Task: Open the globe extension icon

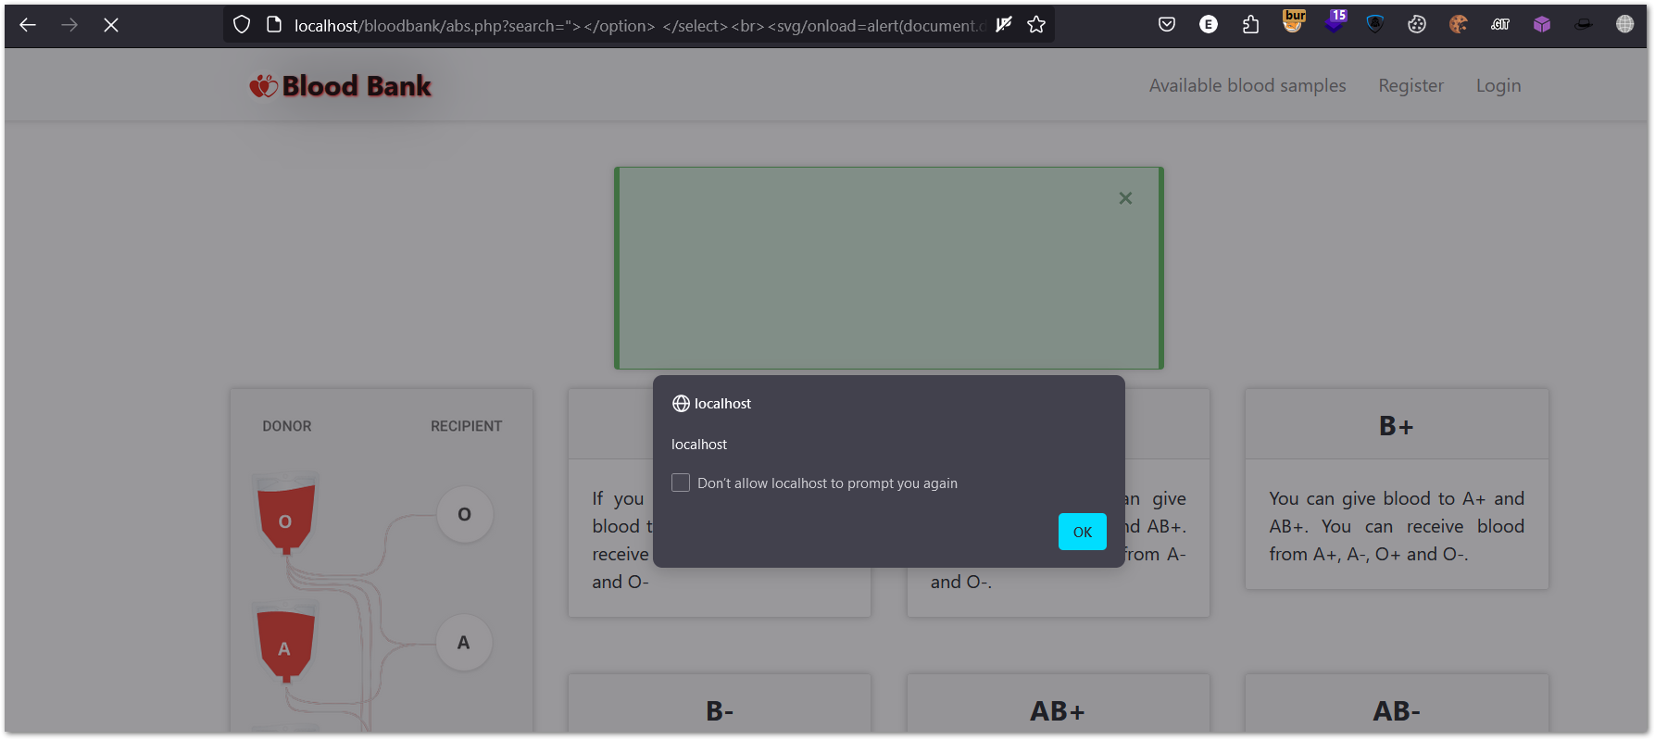Action: [1625, 25]
